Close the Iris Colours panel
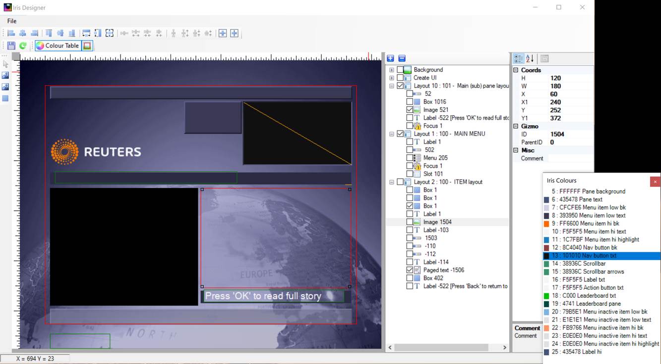The image size is (661, 364). (x=655, y=182)
